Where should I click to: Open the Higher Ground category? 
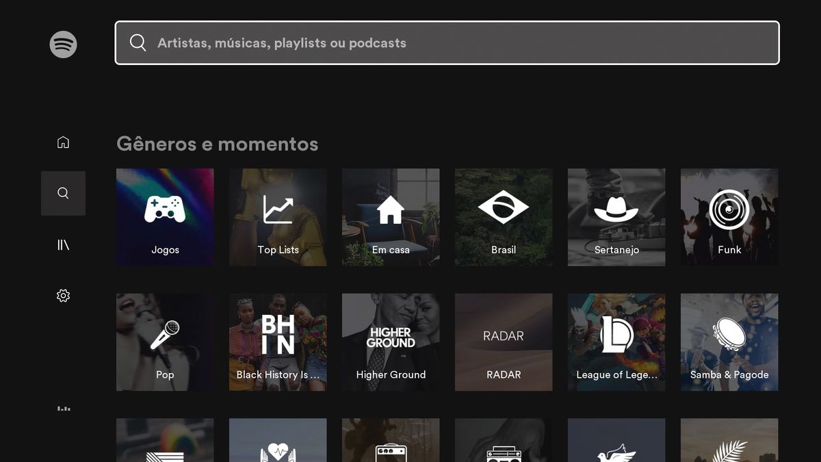390,342
